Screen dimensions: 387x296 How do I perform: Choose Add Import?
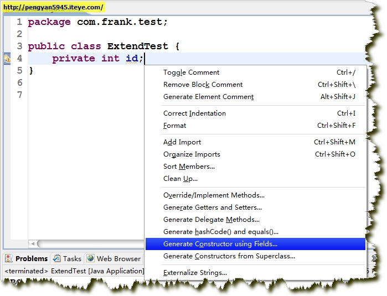(255, 142)
